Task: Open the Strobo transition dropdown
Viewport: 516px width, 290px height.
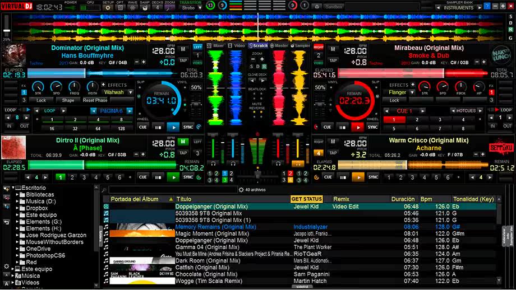Action: click(200, 7)
